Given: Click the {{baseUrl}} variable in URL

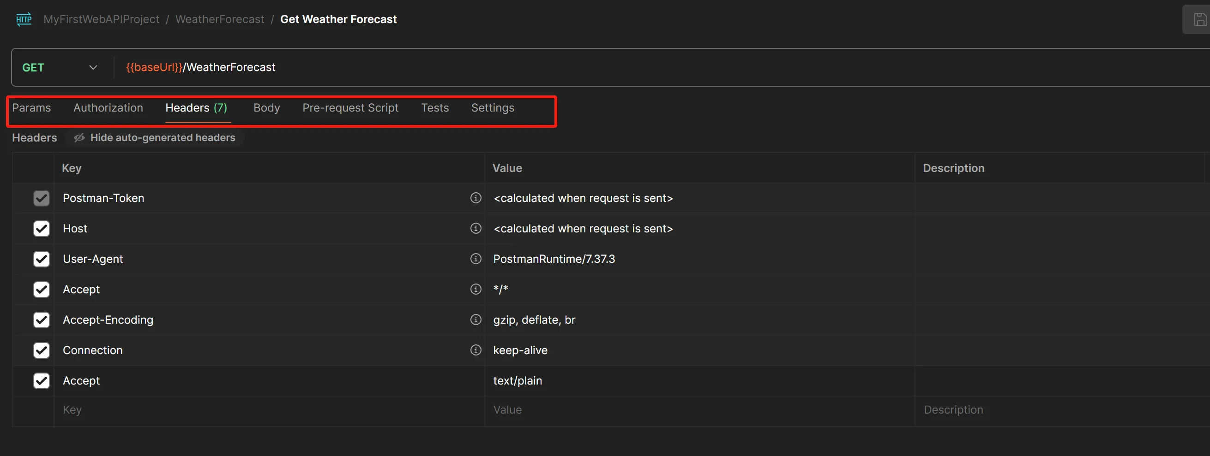Looking at the screenshot, I should tap(154, 67).
